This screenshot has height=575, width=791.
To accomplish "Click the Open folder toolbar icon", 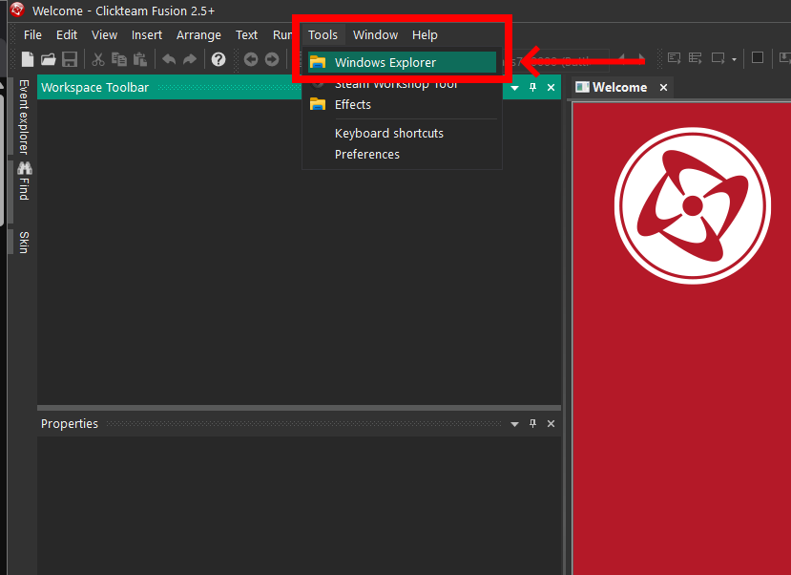I will coord(49,59).
